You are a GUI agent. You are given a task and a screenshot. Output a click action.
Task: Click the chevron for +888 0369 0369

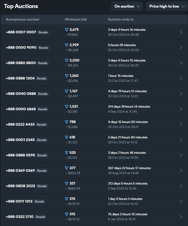coord(181,170)
